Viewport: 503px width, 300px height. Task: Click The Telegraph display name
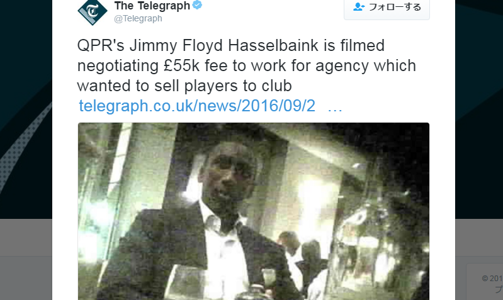click(x=152, y=6)
